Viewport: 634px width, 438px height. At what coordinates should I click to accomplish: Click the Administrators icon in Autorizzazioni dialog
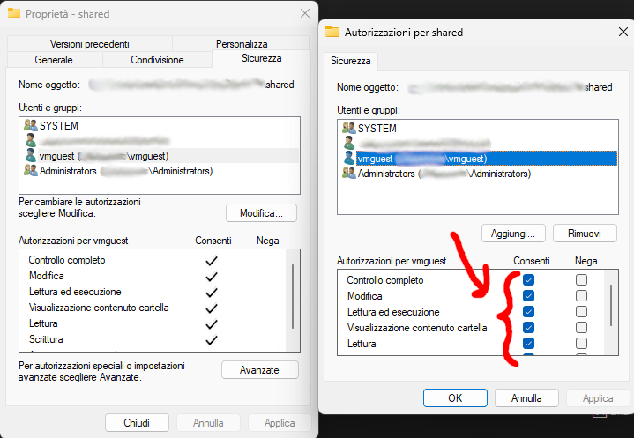[349, 174]
